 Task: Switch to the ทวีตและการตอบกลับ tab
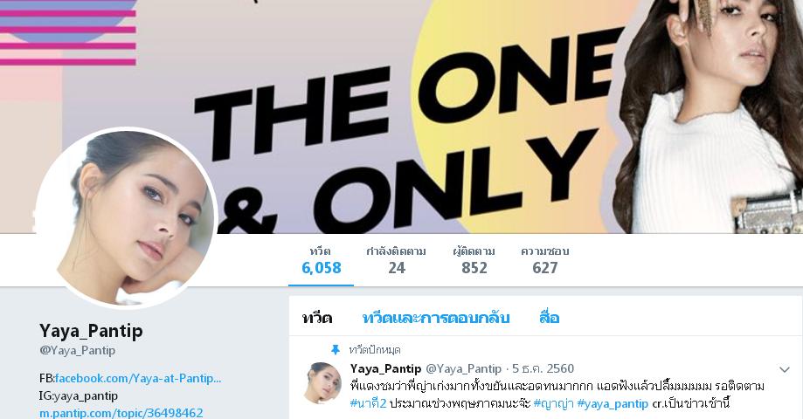coord(436,318)
